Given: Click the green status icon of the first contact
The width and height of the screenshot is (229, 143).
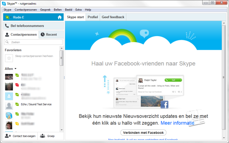Looking at the screenshot, I should pyautogui.click(x=17, y=75).
